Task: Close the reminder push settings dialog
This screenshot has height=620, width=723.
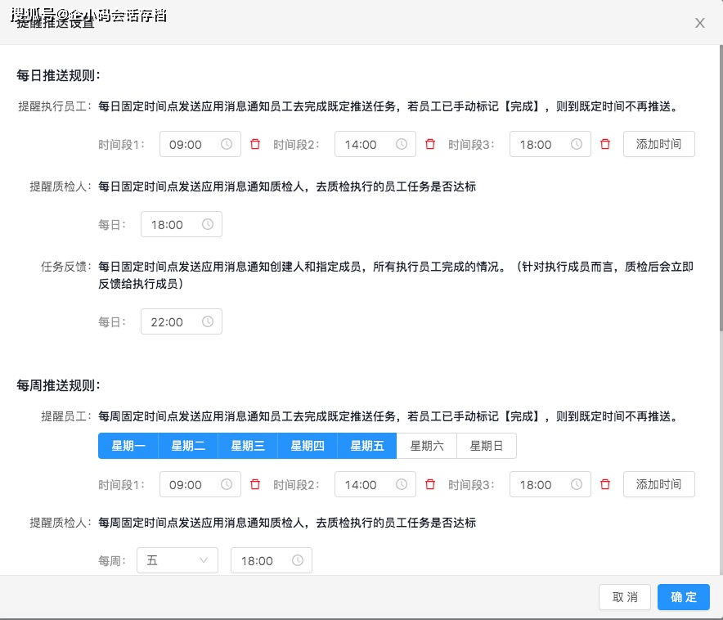Action: [x=700, y=23]
